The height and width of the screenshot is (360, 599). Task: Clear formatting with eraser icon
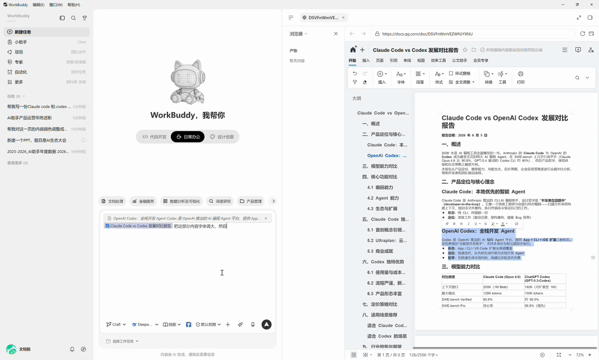[x=365, y=82]
